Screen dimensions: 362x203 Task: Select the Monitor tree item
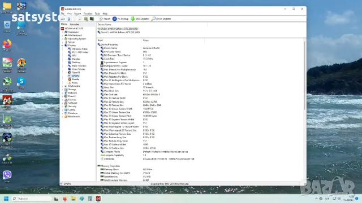click(x=76, y=59)
